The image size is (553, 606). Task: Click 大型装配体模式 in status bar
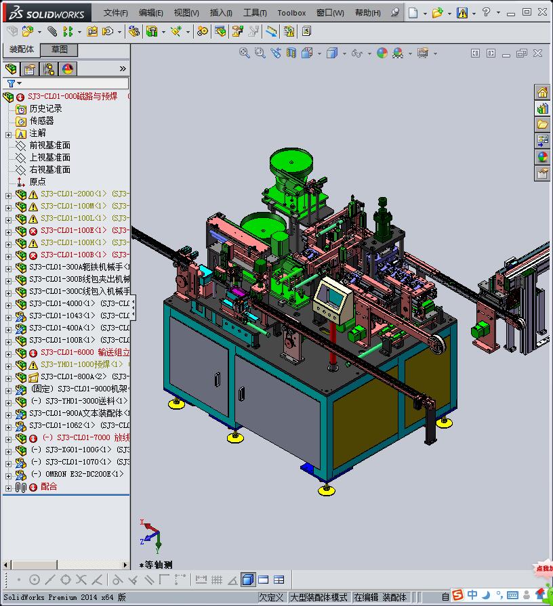click(x=319, y=597)
